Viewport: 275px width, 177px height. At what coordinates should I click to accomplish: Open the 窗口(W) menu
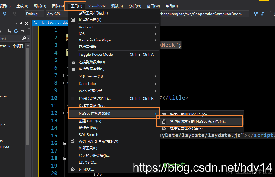(x=154, y=6)
